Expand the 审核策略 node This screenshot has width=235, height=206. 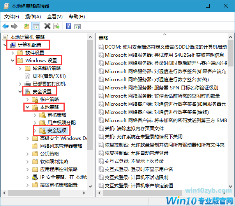point(35,115)
